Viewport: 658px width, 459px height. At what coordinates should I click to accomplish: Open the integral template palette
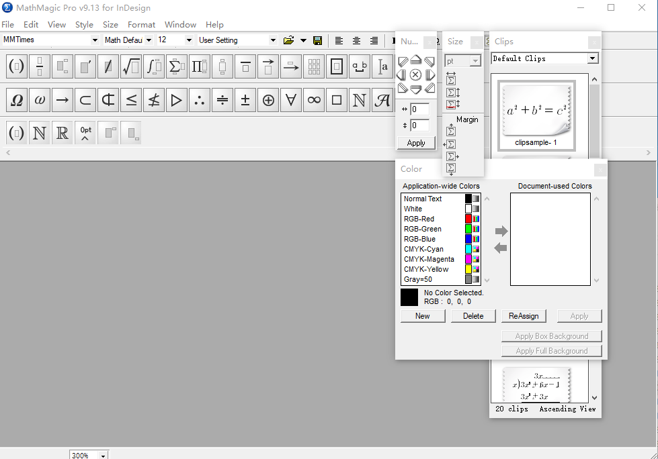[x=154, y=66]
